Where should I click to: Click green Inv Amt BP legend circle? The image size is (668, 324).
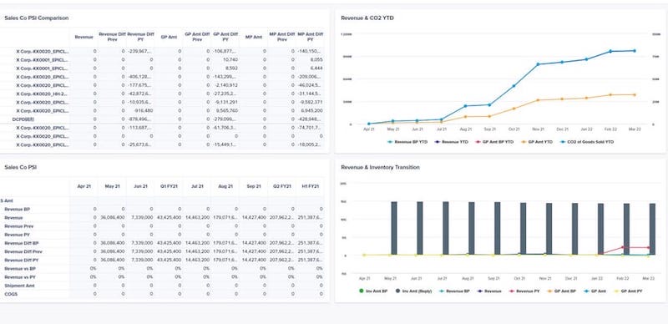[362, 291]
